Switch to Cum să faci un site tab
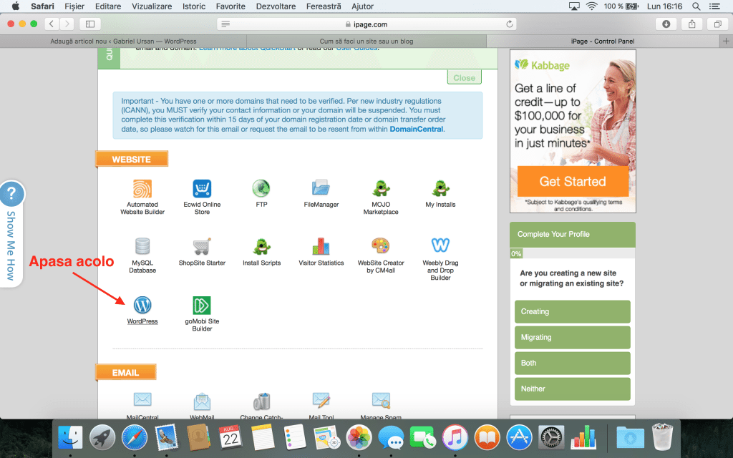The width and height of the screenshot is (733, 458). [366, 41]
